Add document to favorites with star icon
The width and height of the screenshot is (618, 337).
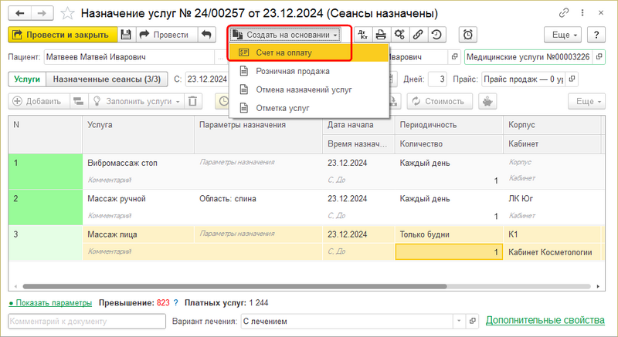pyautogui.click(x=67, y=13)
